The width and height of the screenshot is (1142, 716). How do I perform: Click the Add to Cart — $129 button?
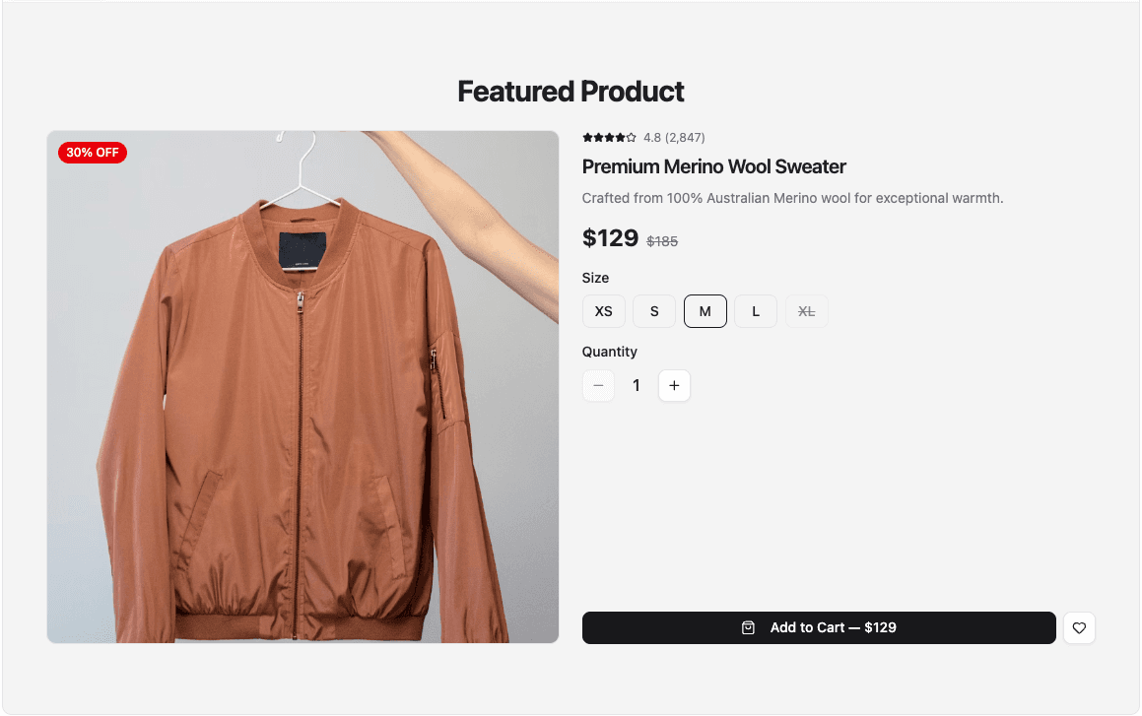[x=819, y=627]
